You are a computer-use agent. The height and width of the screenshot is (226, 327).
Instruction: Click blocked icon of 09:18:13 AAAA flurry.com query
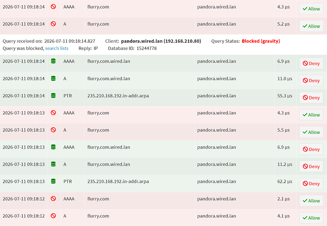(54, 113)
